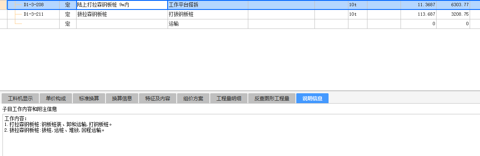Click the active 说明信息 tab

(312, 98)
